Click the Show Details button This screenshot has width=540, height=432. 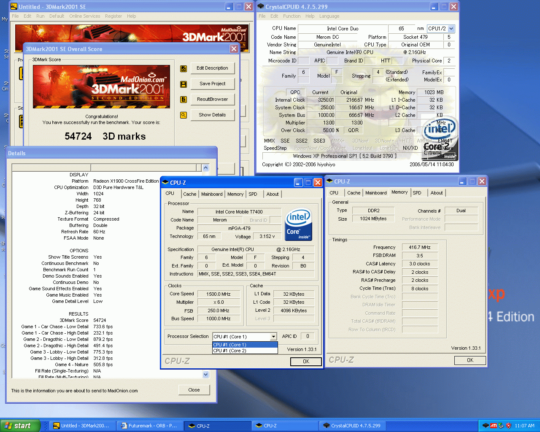(213, 115)
